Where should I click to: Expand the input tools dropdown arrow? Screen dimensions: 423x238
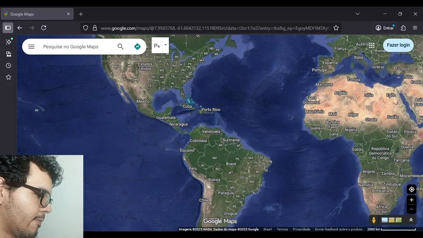tap(166, 45)
